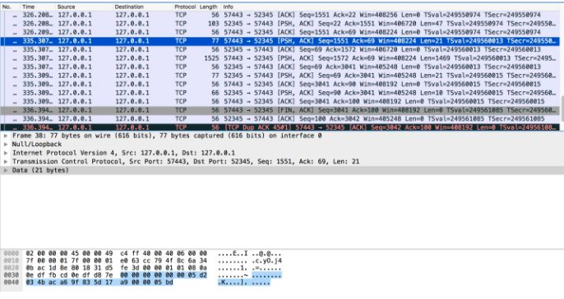Expand Internet Protocol Version 4 details
Viewport: 564px width, 299px height.
click(6, 153)
